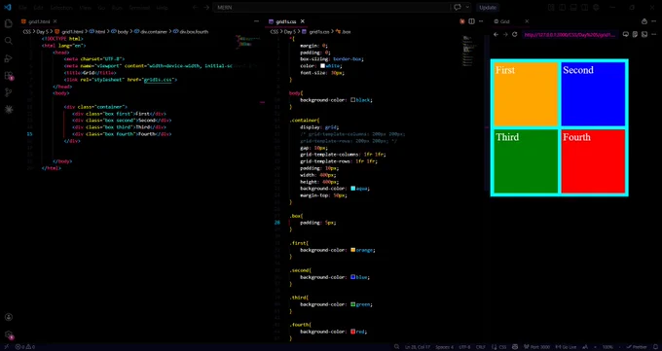Close the Grid preview tab
The image size is (662, 351).
point(527,21)
